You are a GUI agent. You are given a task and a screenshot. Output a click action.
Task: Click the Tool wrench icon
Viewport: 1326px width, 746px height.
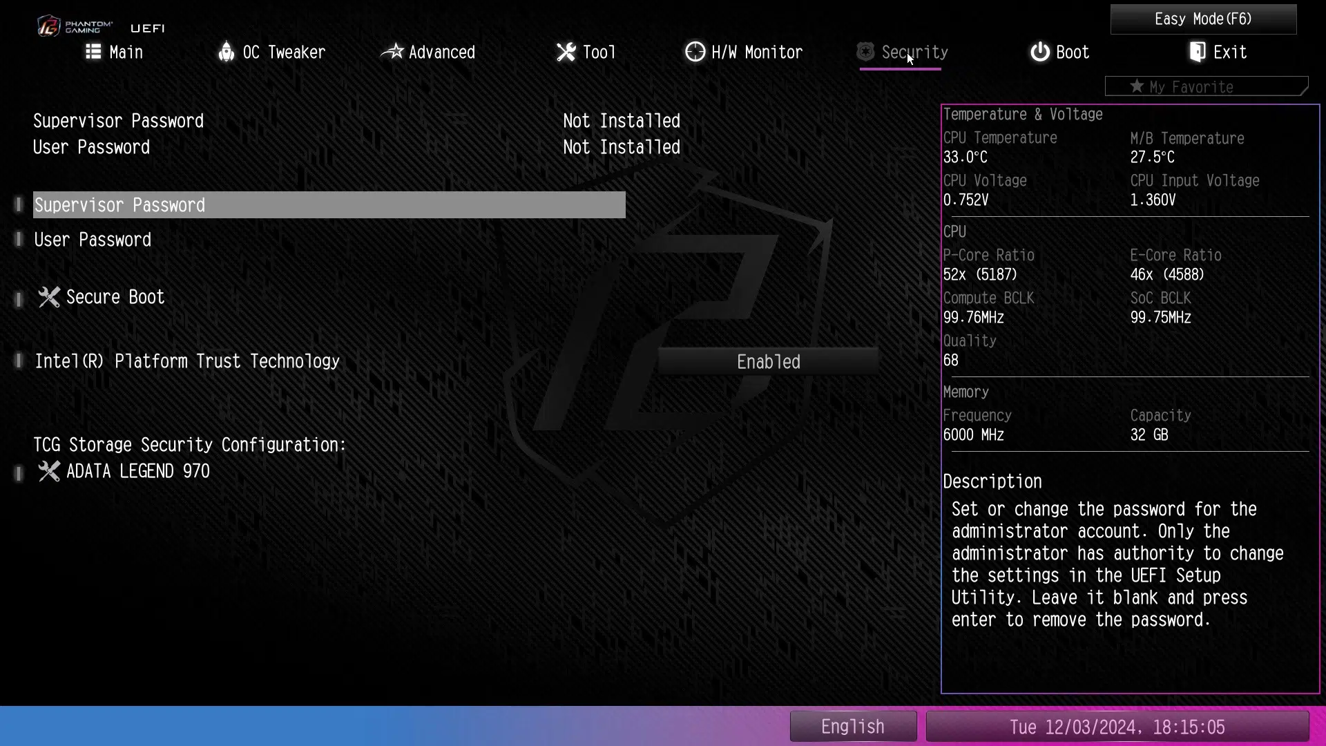[x=566, y=52]
